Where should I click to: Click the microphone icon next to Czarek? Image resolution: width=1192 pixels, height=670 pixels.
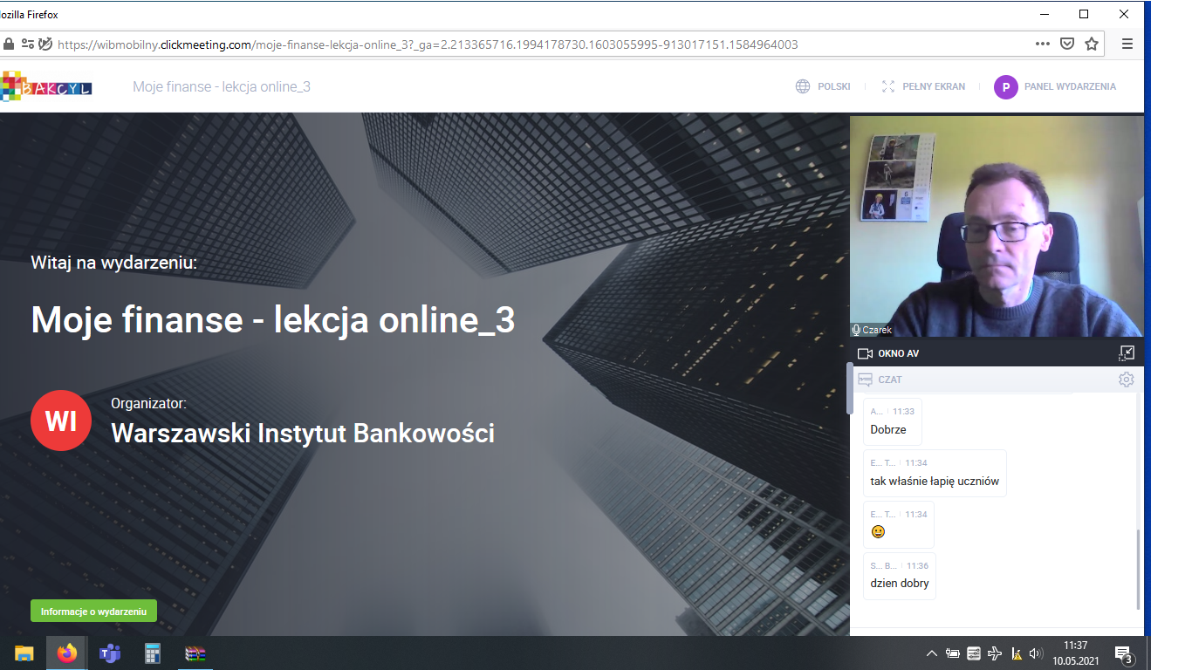(x=856, y=330)
